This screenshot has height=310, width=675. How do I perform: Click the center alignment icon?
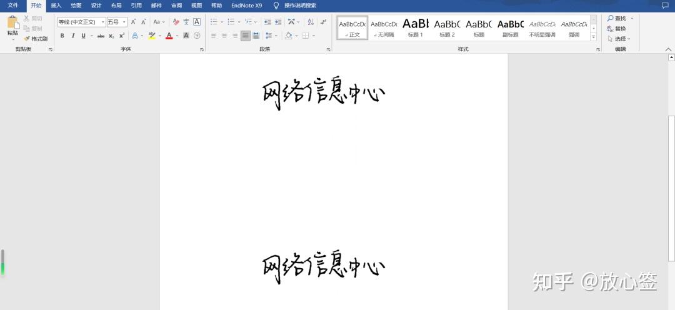(x=224, y=36)
